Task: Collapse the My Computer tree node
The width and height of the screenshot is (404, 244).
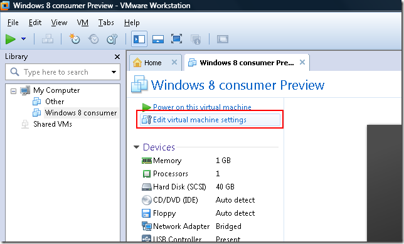Action: tap(13, 91)
